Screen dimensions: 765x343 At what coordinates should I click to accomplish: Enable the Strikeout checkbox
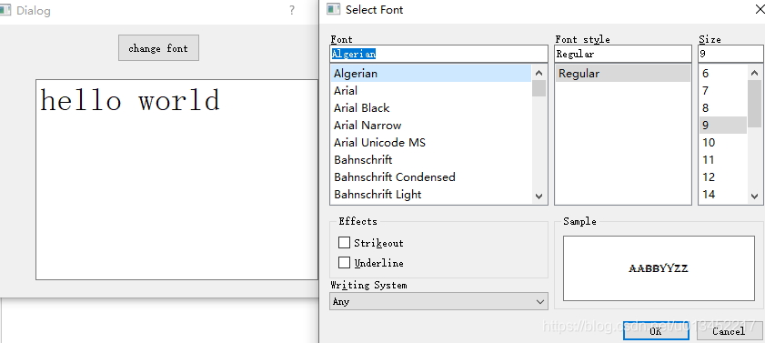click(345, 243)
